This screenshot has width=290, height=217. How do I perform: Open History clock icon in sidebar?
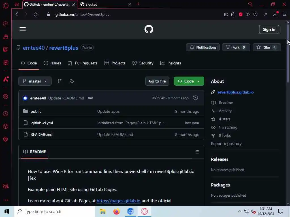6,114
